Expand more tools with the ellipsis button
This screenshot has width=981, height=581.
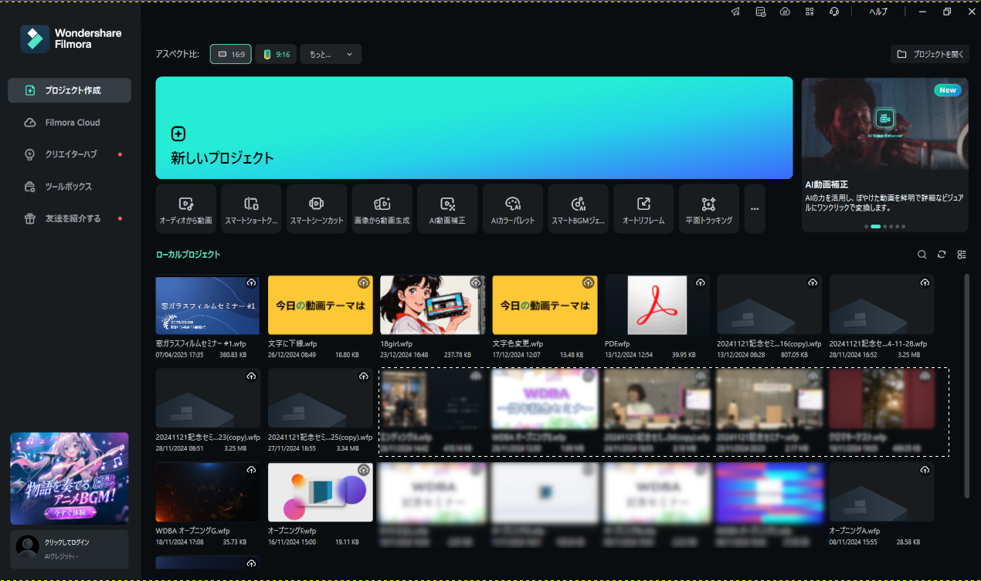click(x=755, y=209)
